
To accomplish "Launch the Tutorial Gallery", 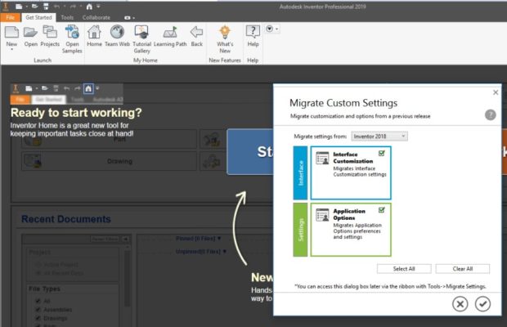I will point(141,33).
